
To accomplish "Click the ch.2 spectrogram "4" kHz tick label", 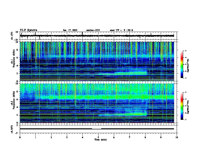I will (x=17, y=107).
